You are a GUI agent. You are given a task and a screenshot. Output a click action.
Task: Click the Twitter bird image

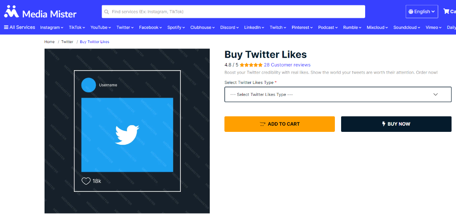pyautogui.click(x=127, y=135)
